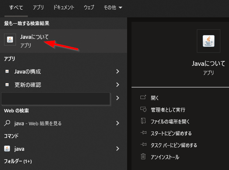Expand the chevron beside the blank dark result row
The image size is (229, 170).
[118, 98]
